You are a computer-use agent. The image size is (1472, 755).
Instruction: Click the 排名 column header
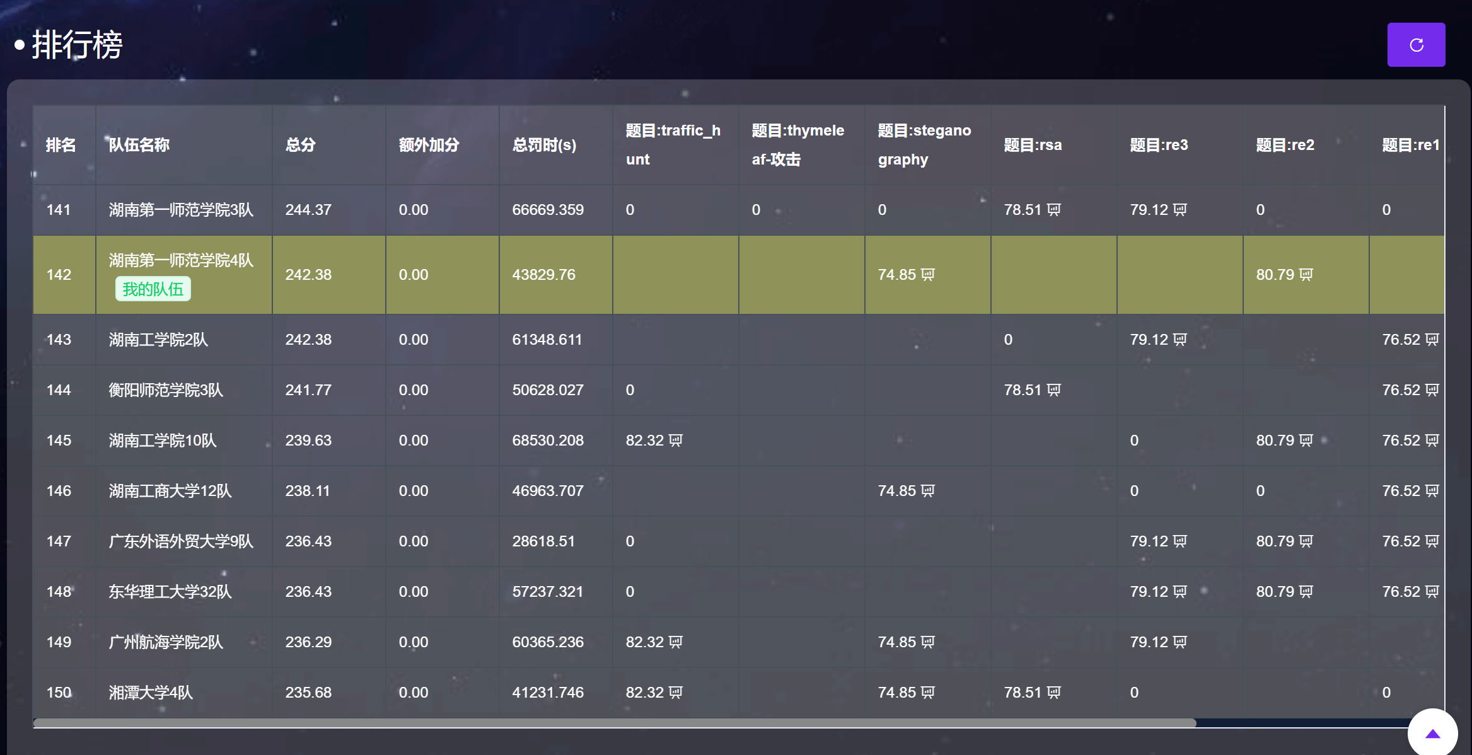(61, 145)
